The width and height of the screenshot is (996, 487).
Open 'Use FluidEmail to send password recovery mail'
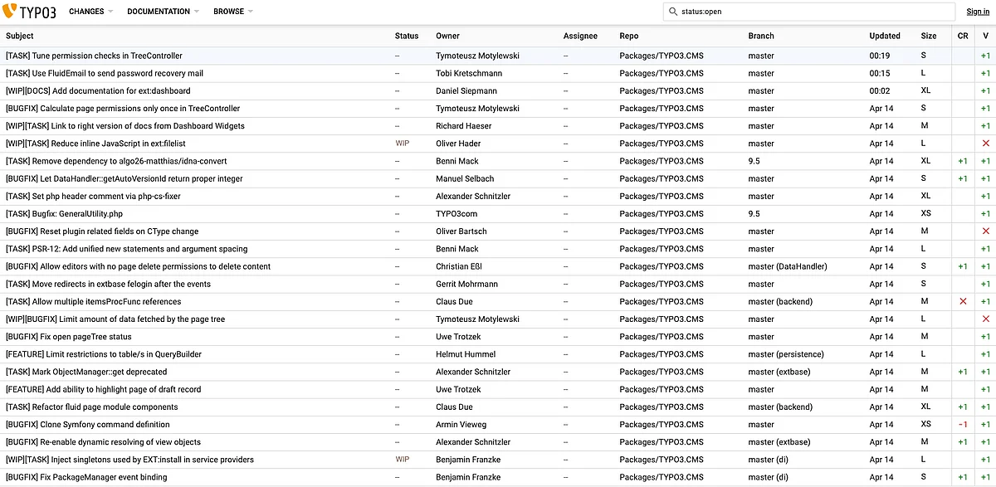[104, 73]
